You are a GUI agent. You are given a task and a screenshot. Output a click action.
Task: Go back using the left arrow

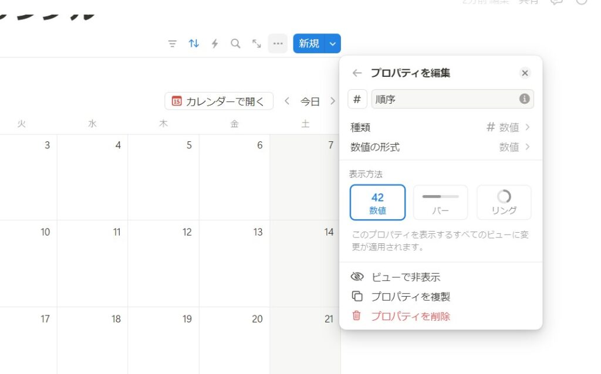pyautogui.click(x=357, y=73)
